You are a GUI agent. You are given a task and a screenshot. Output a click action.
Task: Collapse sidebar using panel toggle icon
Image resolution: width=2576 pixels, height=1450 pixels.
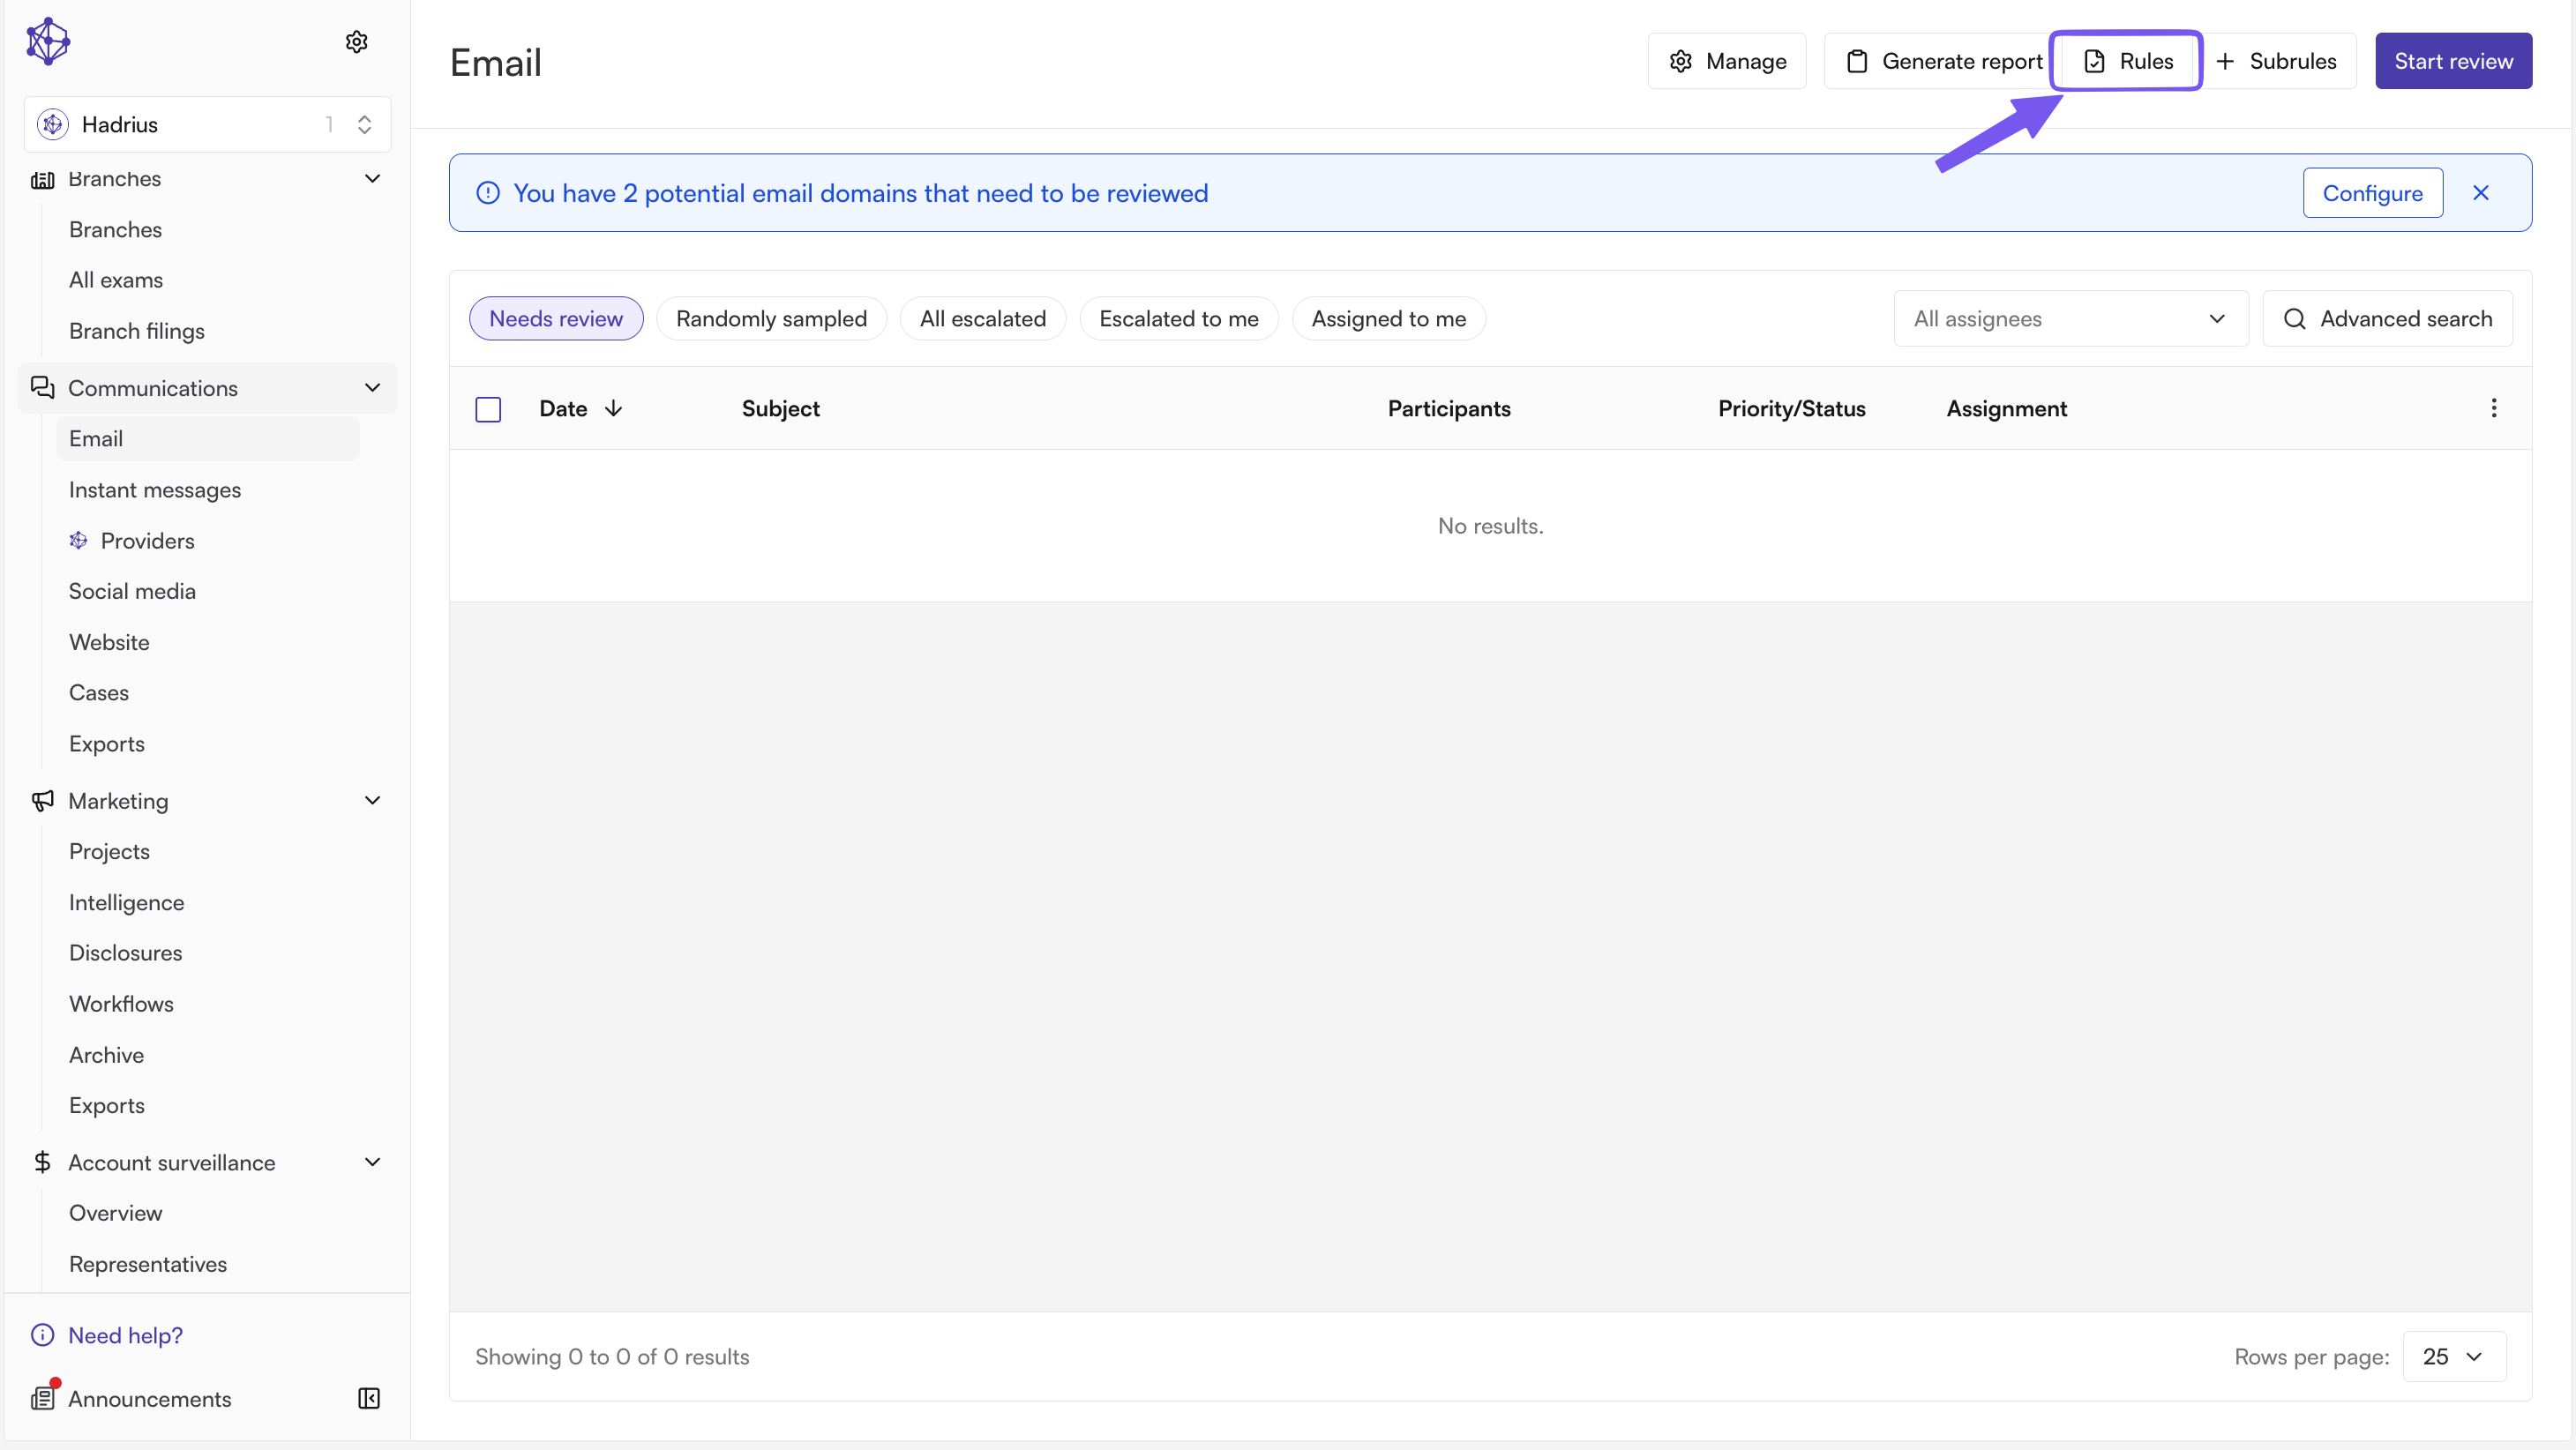coord(369,1398)
